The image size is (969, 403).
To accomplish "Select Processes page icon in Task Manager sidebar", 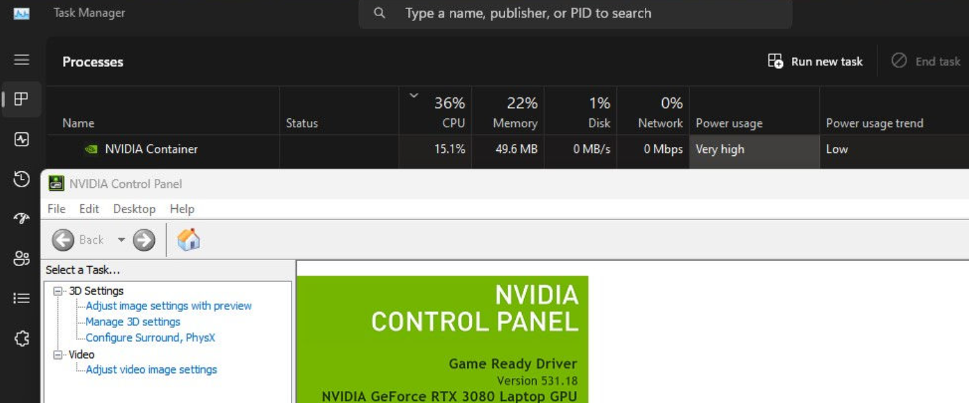I will tap(22, 99).
